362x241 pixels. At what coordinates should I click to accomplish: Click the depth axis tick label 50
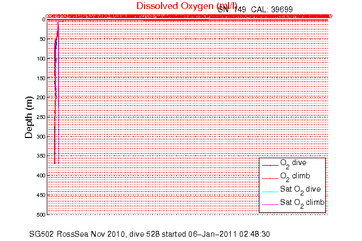[x=43, y=39]
